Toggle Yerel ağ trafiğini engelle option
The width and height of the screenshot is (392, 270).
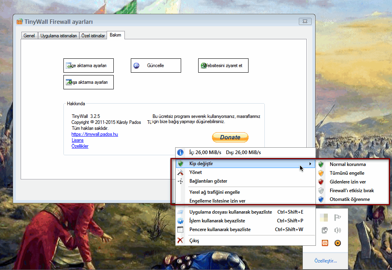(245, 192)
